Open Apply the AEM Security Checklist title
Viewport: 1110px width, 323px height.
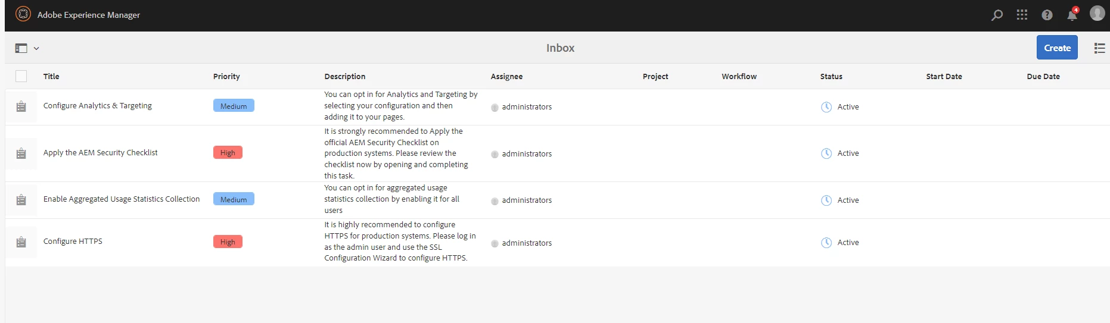(x=101, y=152)
